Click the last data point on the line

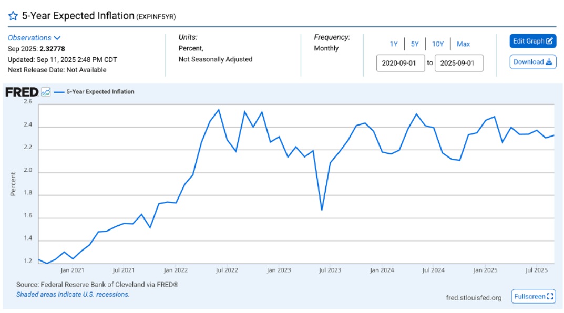(554, 135)
